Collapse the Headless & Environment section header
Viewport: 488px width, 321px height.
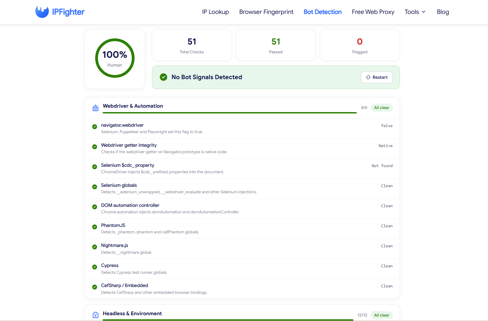click(x=242, y=314)
